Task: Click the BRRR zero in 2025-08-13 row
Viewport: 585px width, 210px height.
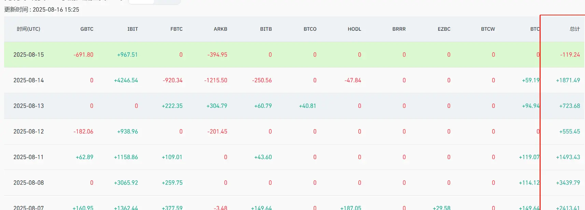Action: (404, 106)
